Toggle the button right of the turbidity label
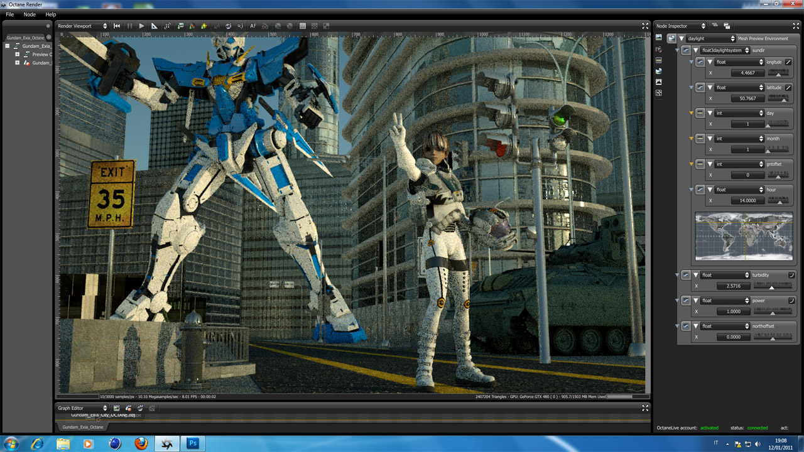804x452 pixels. (791, 275)
